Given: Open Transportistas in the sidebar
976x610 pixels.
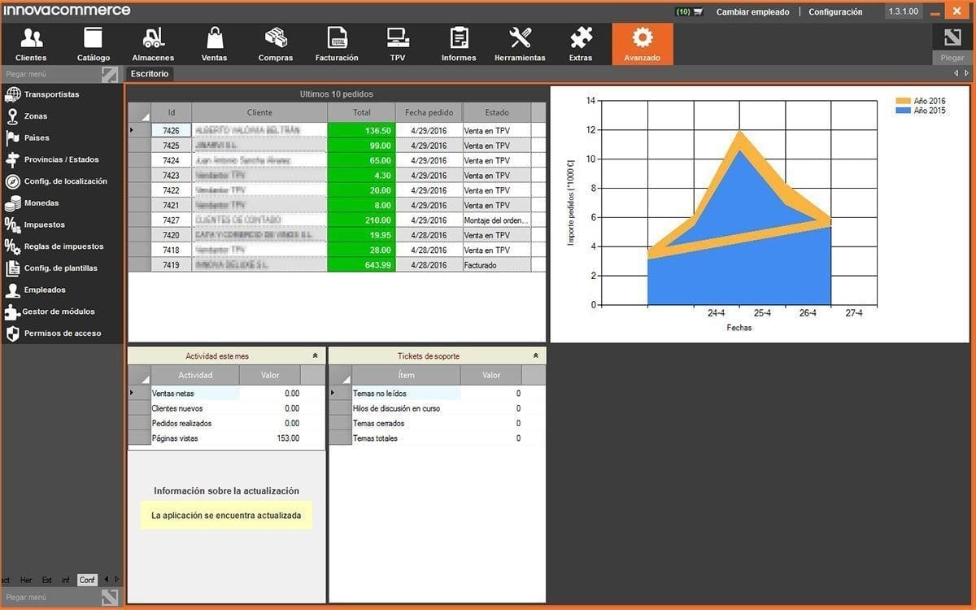Looking at the screenshot, I should (x=51, y=94).
